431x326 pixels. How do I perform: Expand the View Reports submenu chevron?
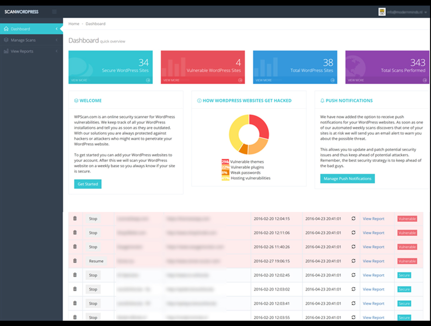[x=56, y=51]
